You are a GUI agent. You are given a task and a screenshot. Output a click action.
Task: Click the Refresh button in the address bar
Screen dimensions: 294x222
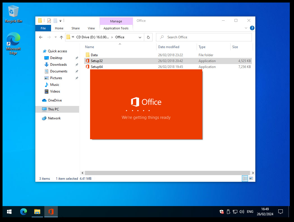coord(148,37)
